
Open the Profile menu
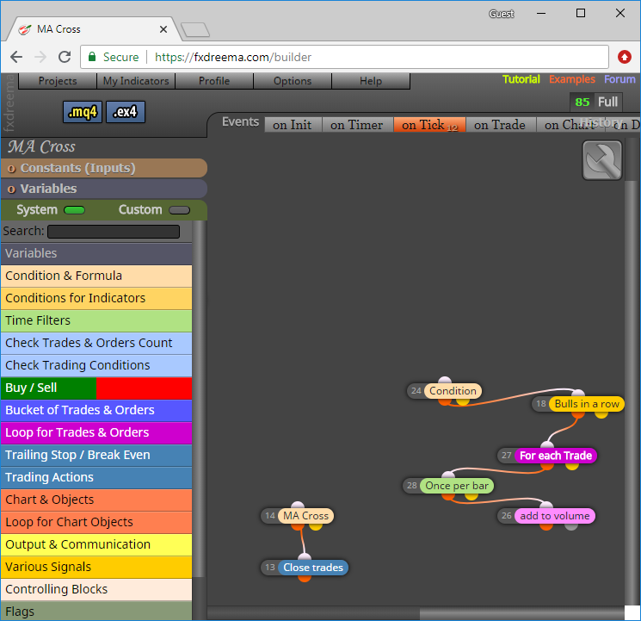[214, 81]
